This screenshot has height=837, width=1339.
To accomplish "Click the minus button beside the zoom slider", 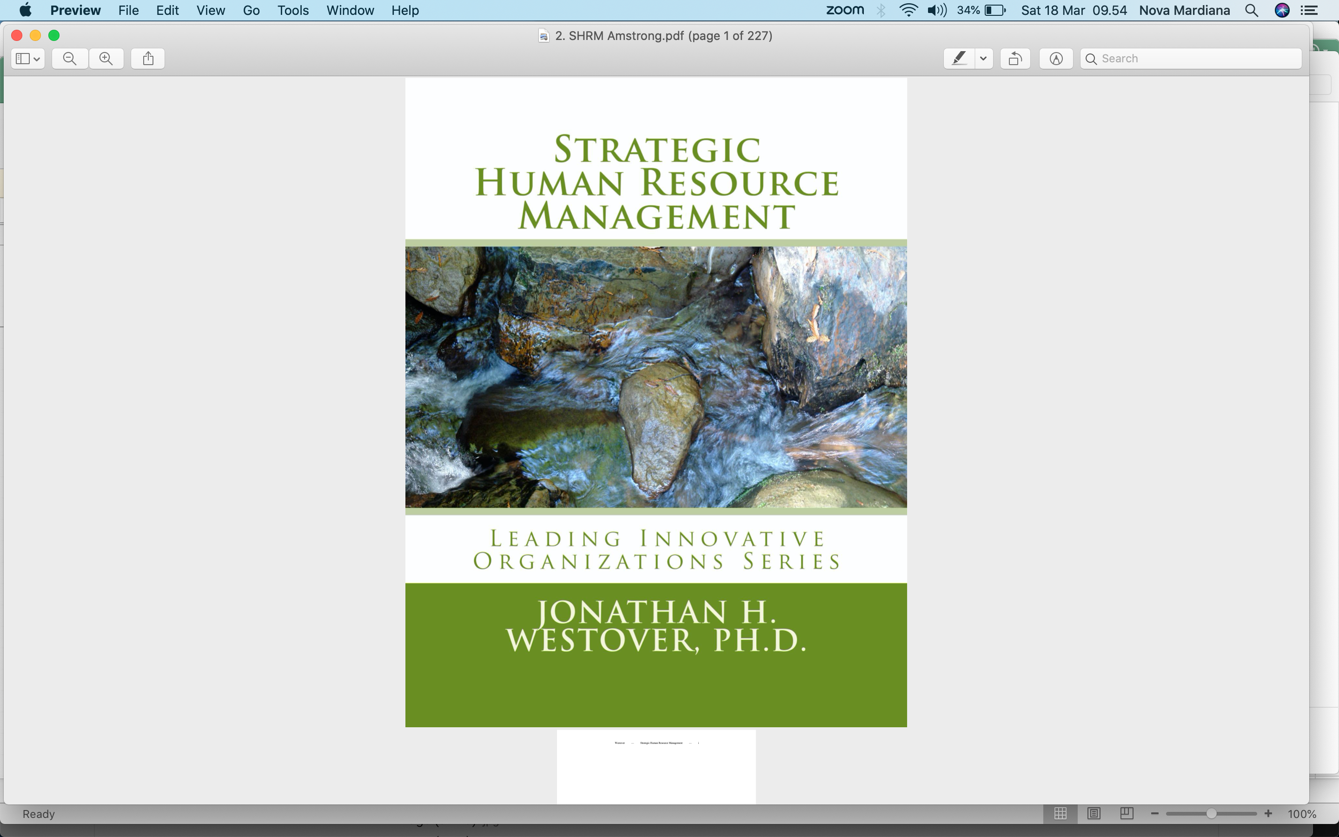I will pyautogui.click(x=1155, y=813).
